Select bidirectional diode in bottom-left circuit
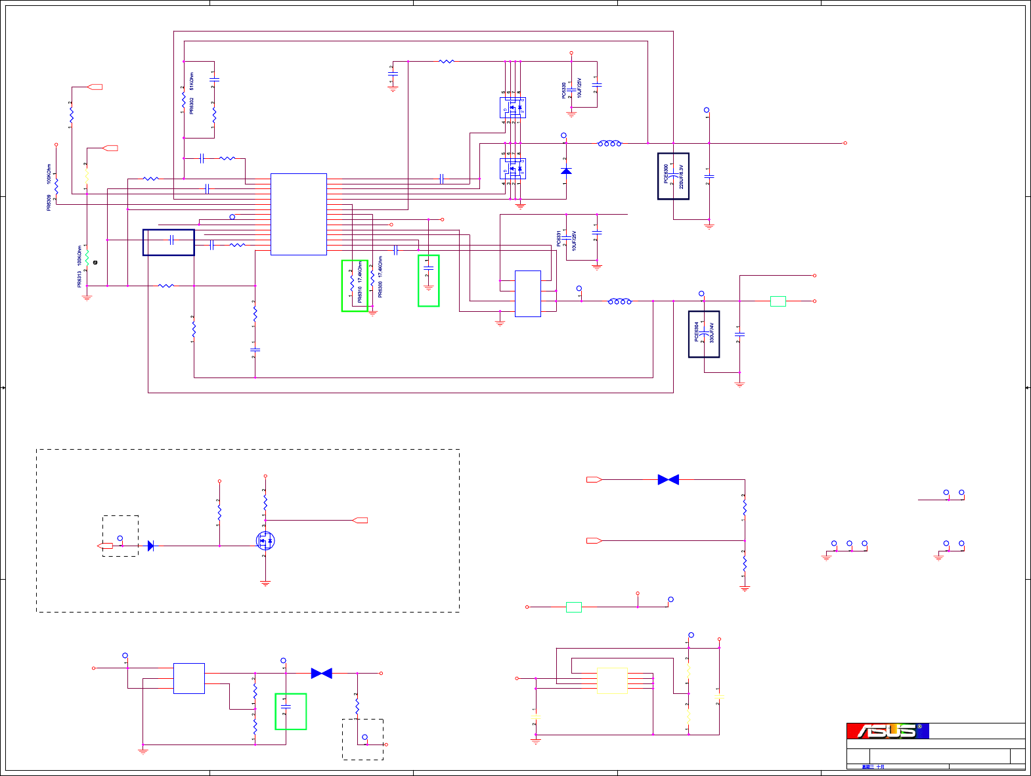1031x776 pixels. coord(322,674)
